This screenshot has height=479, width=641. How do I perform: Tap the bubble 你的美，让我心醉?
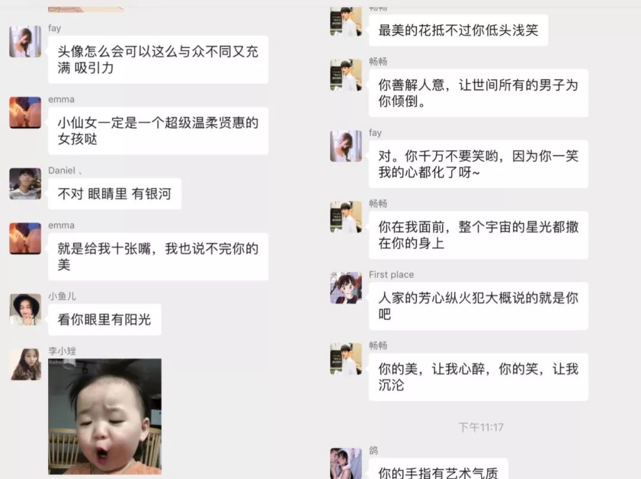pos(478,377)
